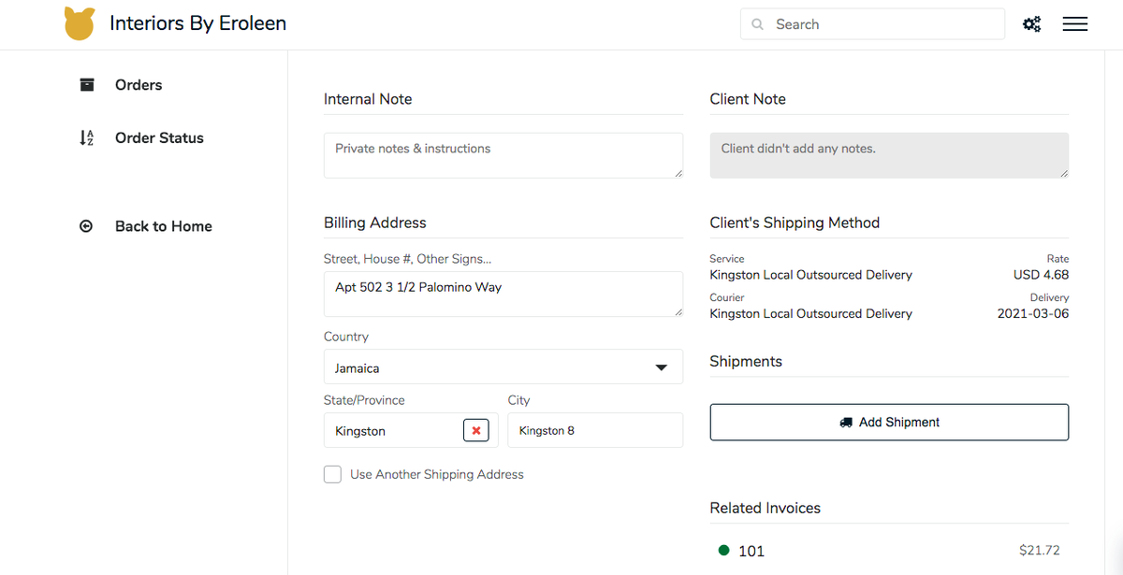Open settings via the gears icon
Viewport: 1123px width, 575px height.
click(x=1031, y=24)
